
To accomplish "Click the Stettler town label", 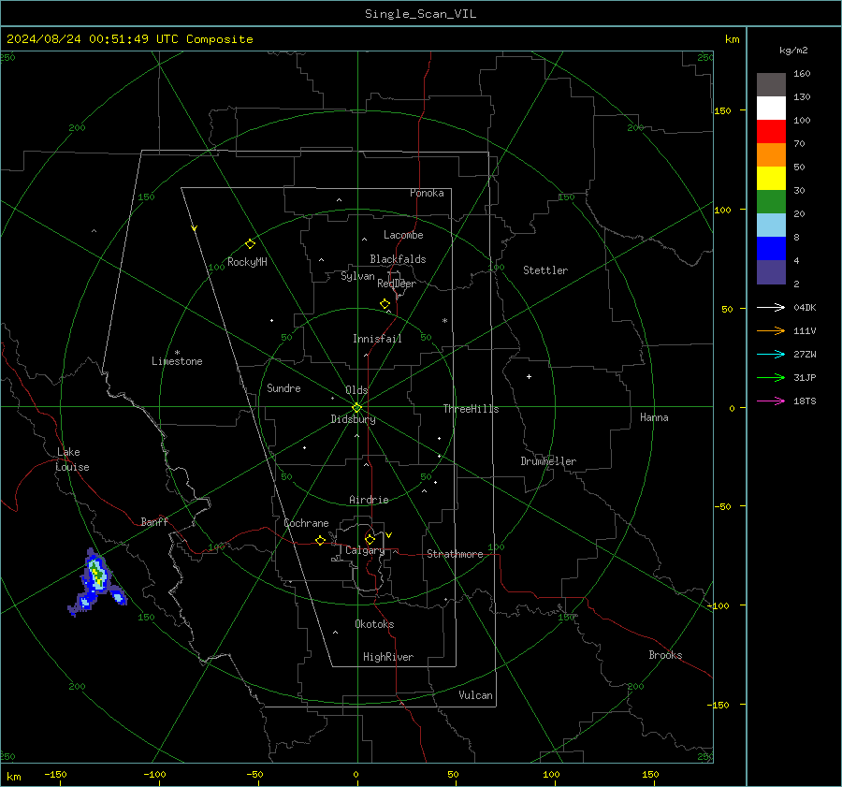I will pyautogui.click(x=545, y=270).
